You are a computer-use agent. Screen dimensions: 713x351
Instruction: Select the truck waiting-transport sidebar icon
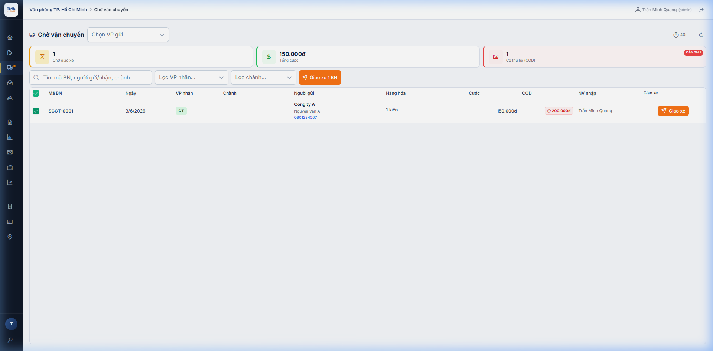tap(10, 68)
